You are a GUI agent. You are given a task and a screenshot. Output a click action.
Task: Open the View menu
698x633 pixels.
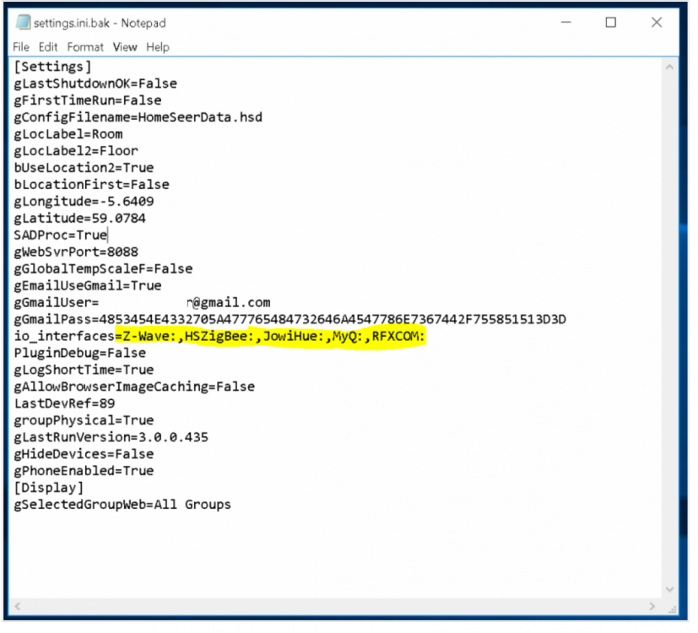pyautogui.click(x=125, y=46)
